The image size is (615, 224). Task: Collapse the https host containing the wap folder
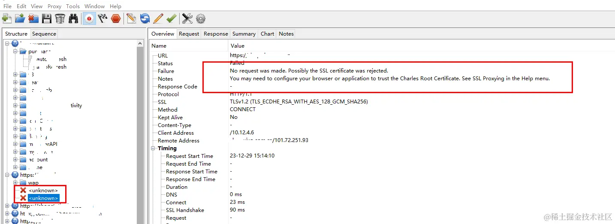(8, 175)
